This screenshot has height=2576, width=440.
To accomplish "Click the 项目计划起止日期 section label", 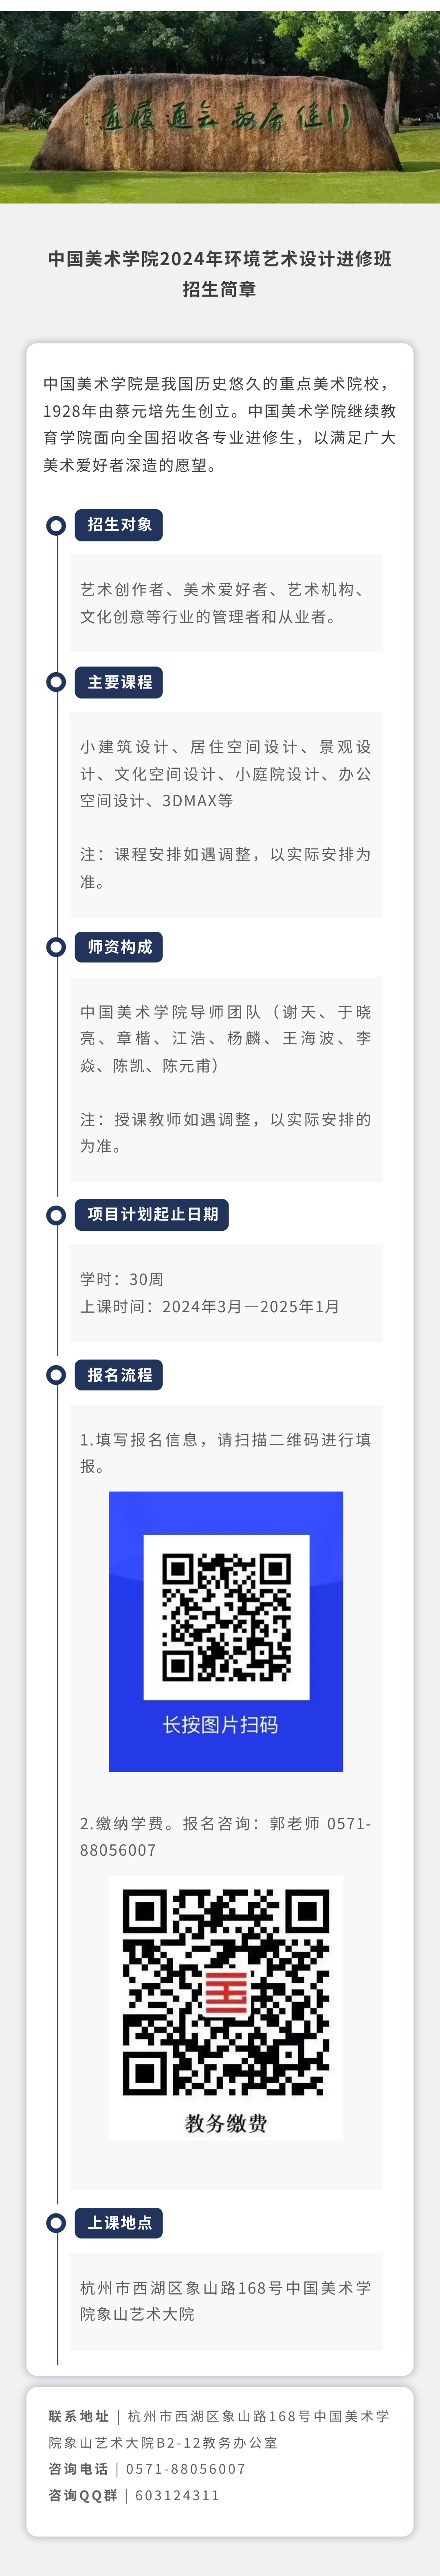I will (152, 1215).
